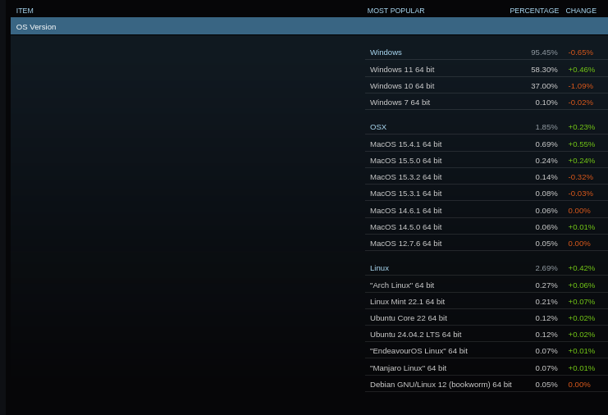
Task: Select MacOS 12.7.6 64 bit entry
Action: pos(487,244)
